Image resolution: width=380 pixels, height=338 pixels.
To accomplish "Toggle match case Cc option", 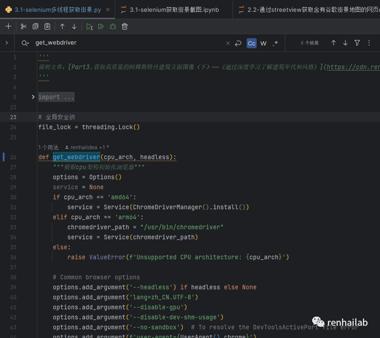I will (x=252, y=43).
